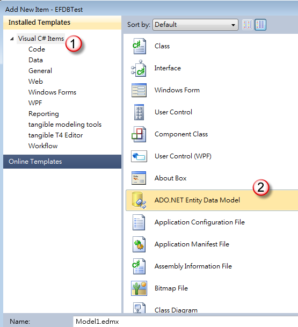
Task: Select the Data category
Action: click(x=35, y=60)
